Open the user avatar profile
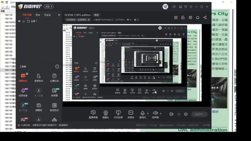Viewport: 251px width, 141px height. click(165, 7)
